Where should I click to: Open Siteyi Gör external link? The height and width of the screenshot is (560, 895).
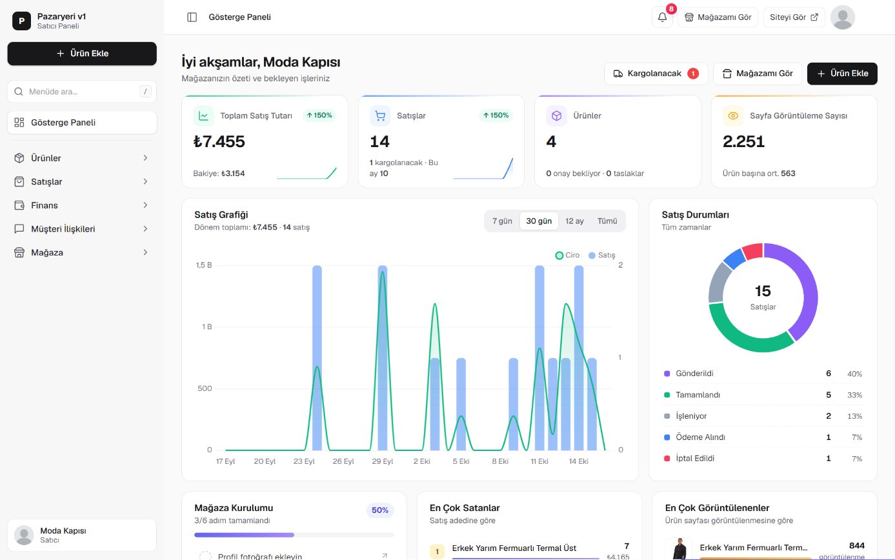[794, 17]
